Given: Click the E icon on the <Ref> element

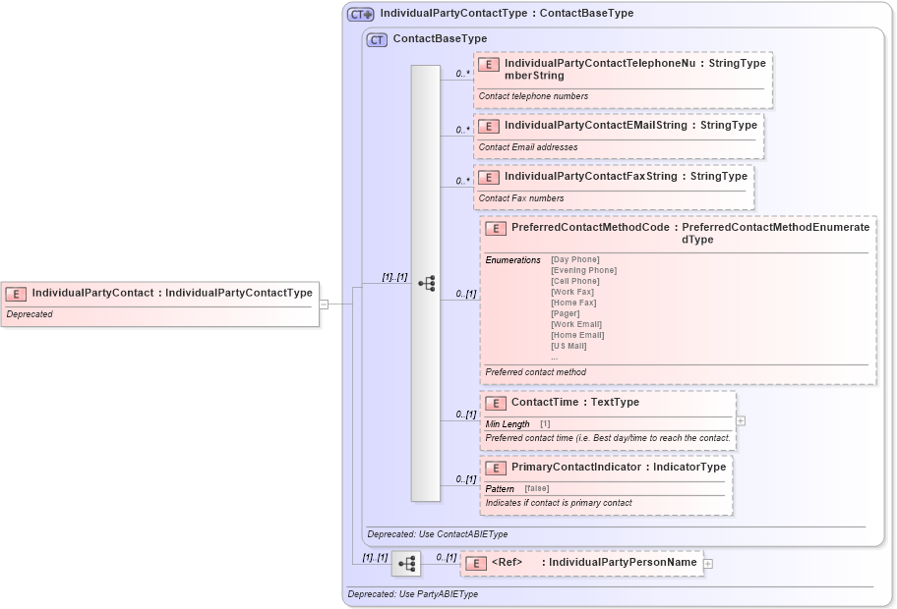Looking at the screenshot, I should click(474, 562).
